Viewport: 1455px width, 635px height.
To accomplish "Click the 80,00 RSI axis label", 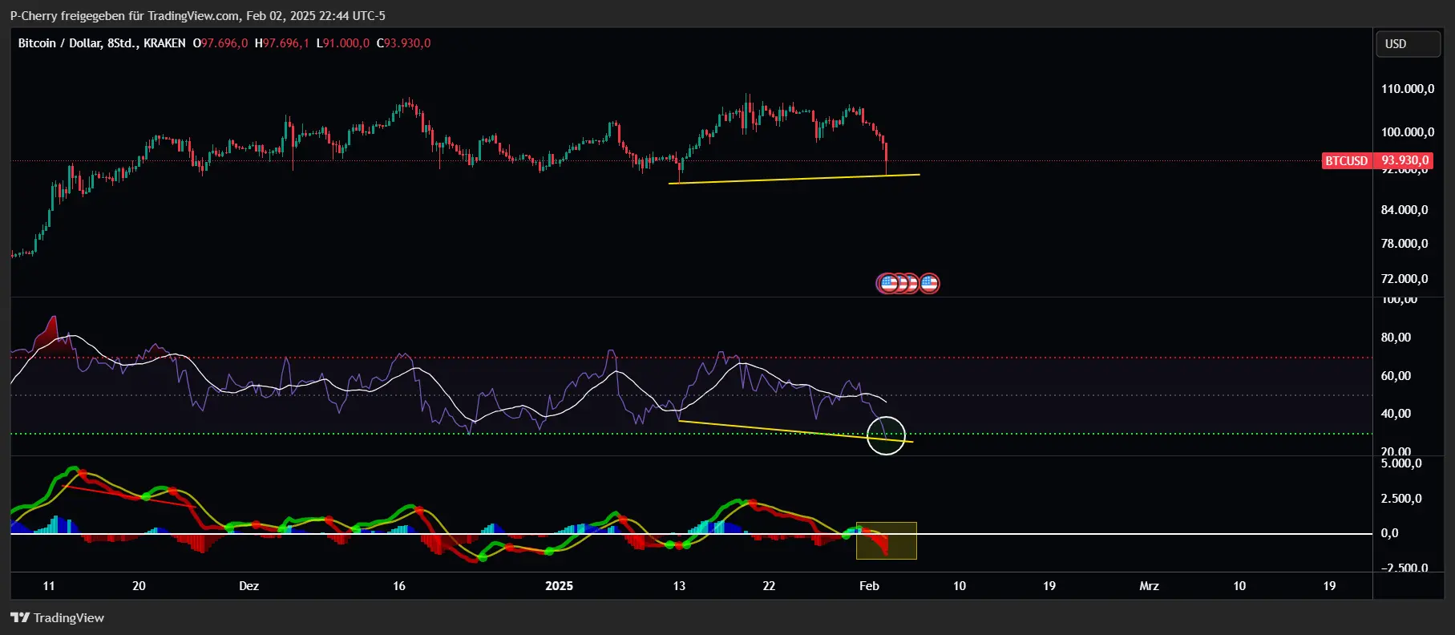I will [x=1396, y=338].
